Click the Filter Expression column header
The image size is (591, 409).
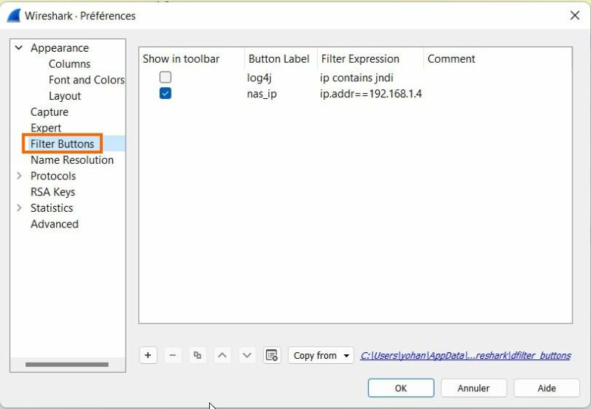[371, 59]
